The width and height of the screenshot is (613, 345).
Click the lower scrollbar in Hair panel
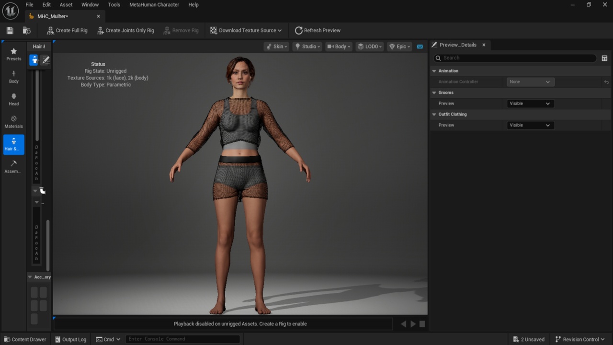point(48,245)
